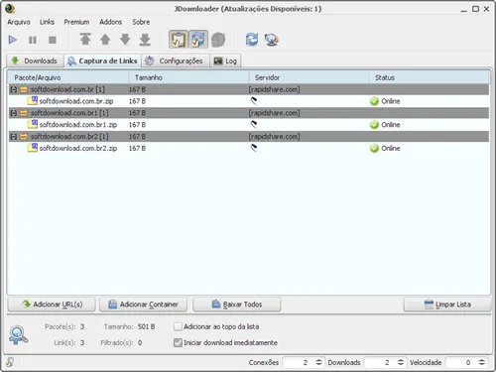
Task: Click the reconnect refresh arrows icon
Action: (x=252, y=40)
